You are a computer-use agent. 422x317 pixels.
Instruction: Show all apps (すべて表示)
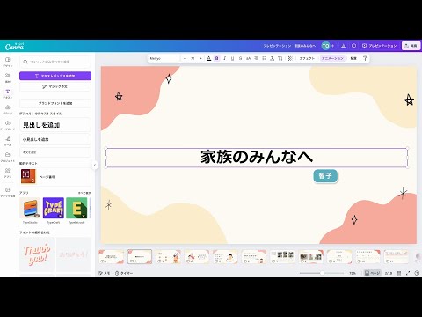point(84,193)
